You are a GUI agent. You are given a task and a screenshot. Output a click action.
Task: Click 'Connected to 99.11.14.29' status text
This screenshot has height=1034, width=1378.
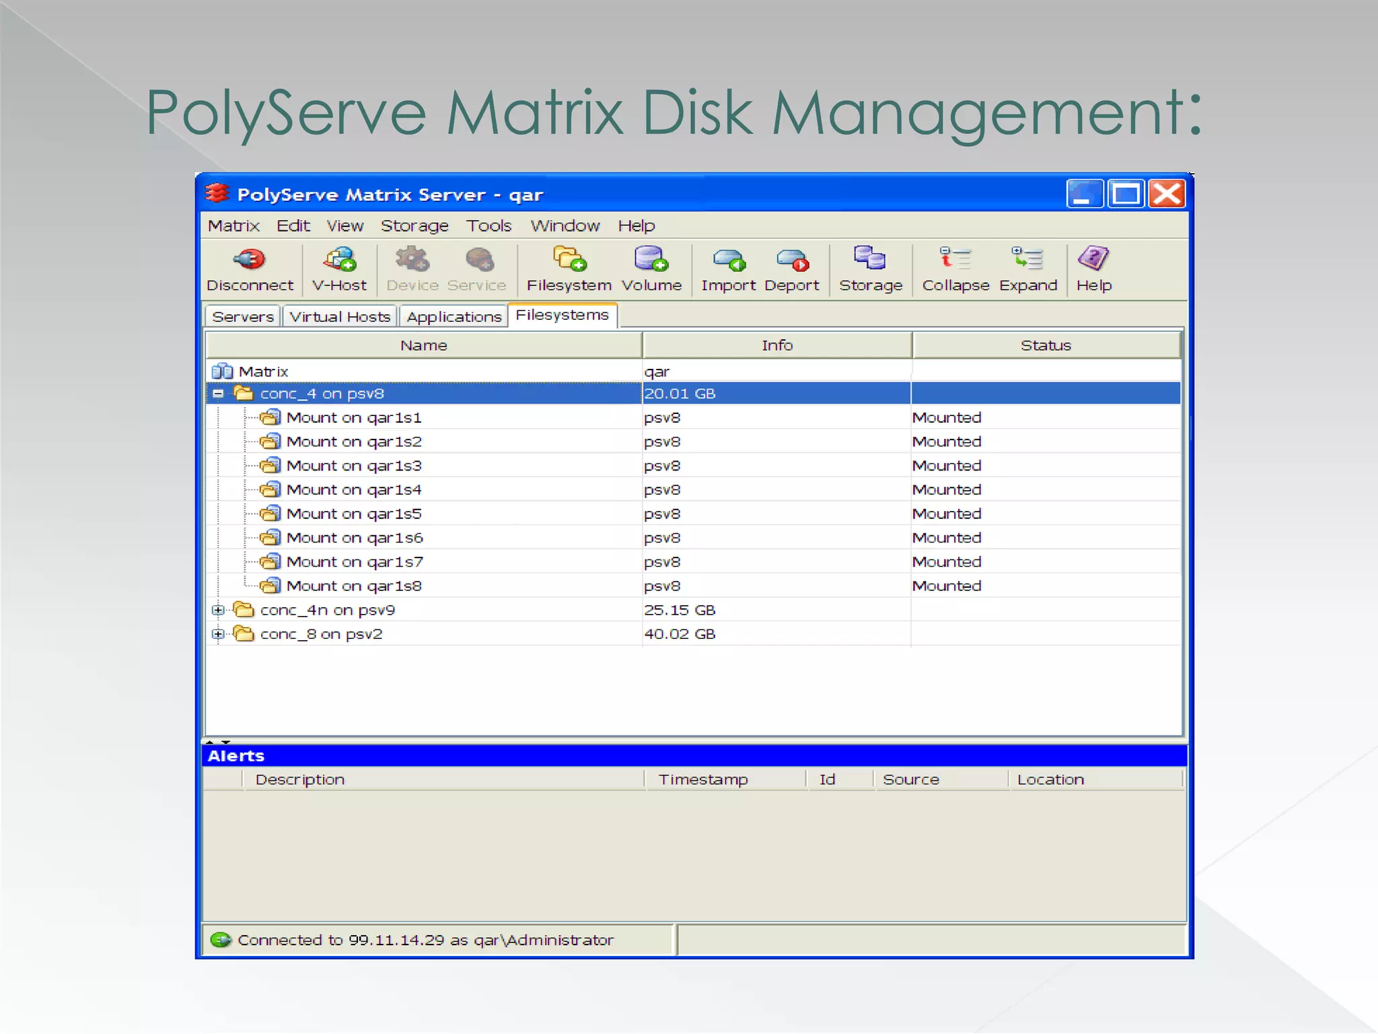[425, 940]
